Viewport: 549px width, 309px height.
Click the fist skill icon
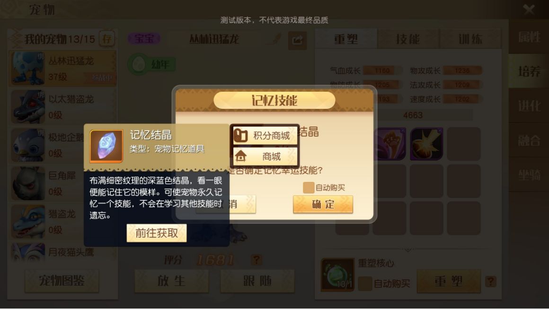click(x=390, y=144)
